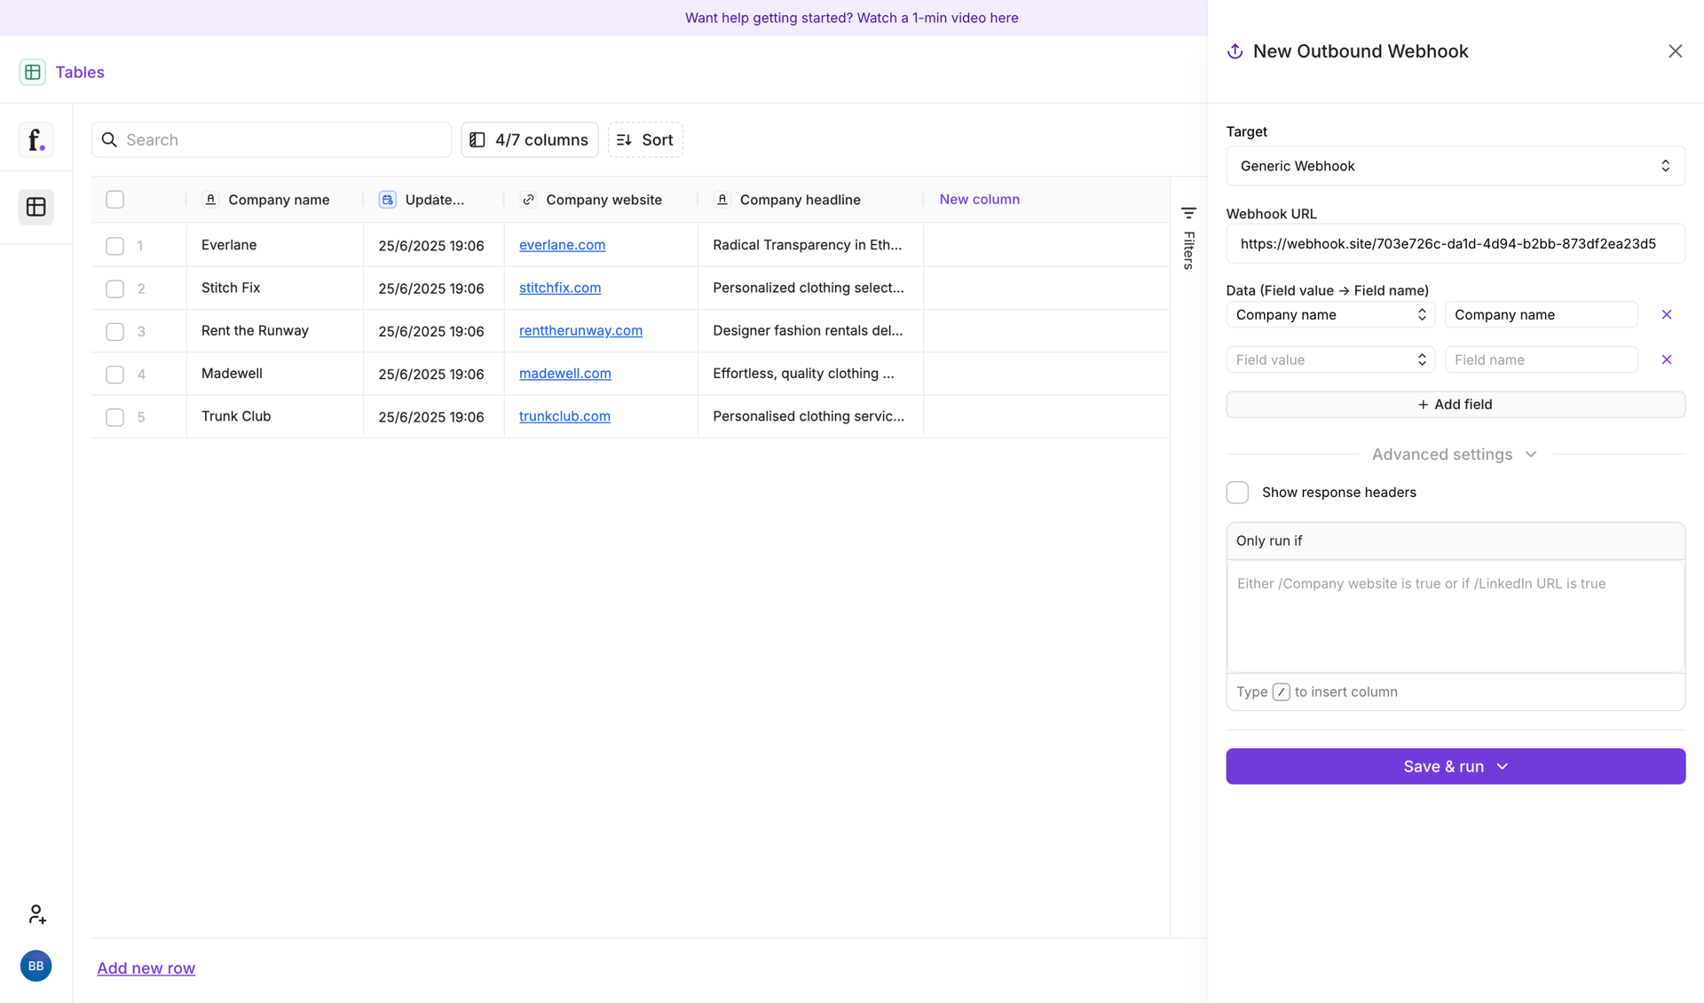Select the table grid icon in sidebar
The height and width of the screenshot is (1003, 1704).
[x=35, y=207]
